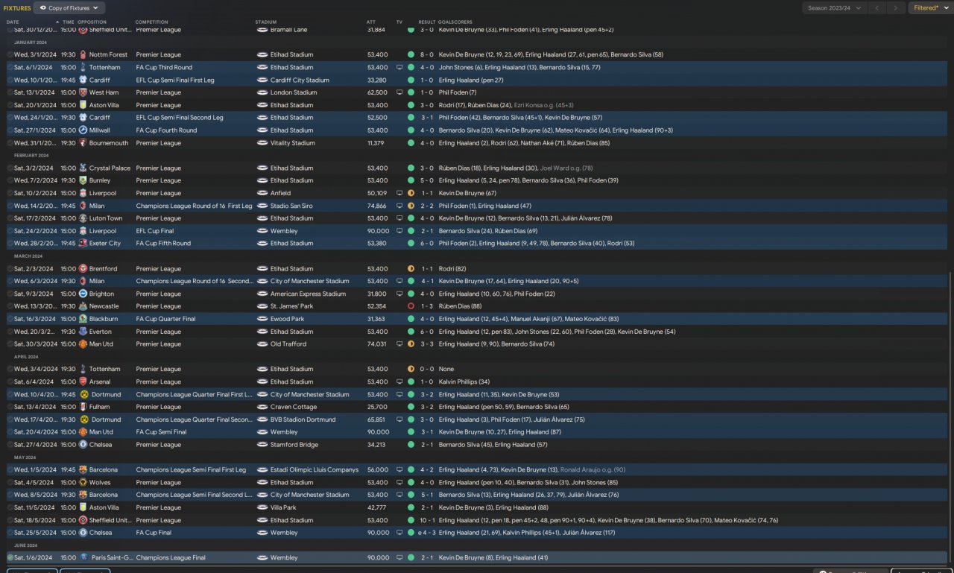
Task: Toggle the row tick for Newcastle fixture
Action: (10, 306)
